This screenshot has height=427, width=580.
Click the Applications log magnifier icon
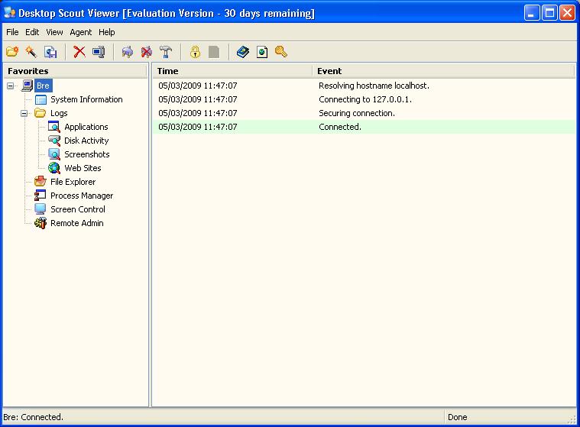[54, 127]
